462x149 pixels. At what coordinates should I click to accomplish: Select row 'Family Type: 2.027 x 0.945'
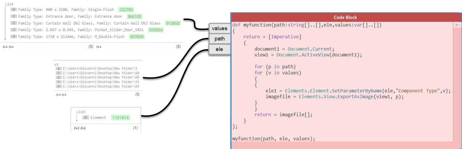click(x=81, y=30)
